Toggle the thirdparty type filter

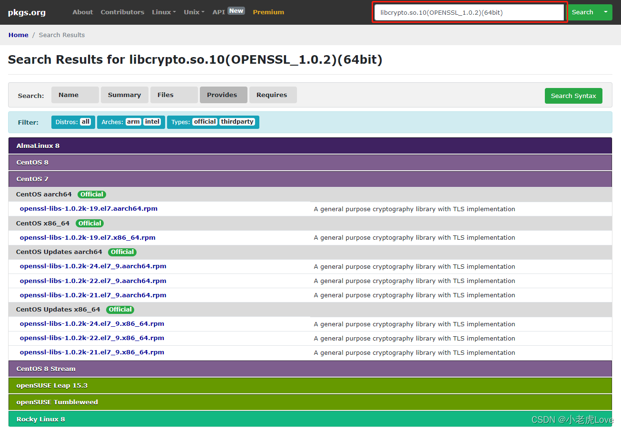237,122
